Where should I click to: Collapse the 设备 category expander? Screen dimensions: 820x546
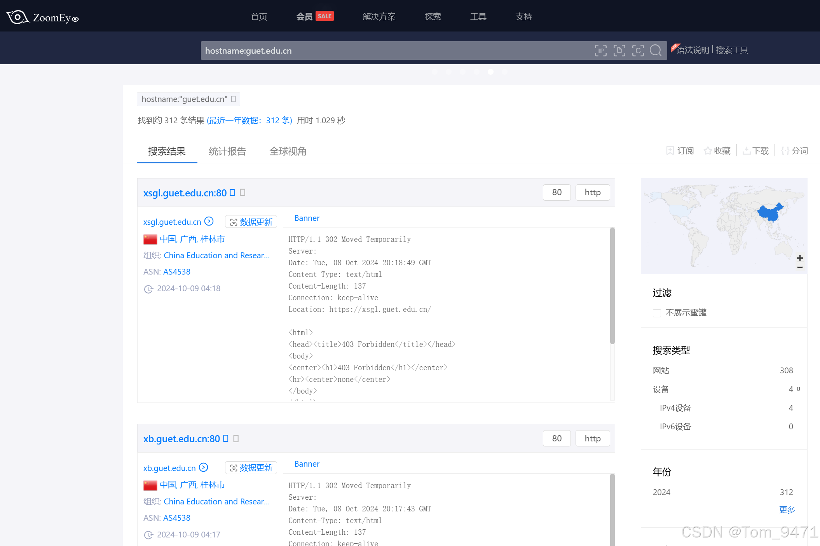[x=798, y=389]
